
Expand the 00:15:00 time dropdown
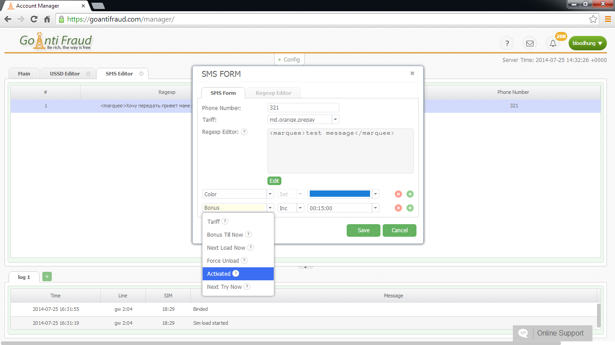[375, 208]
